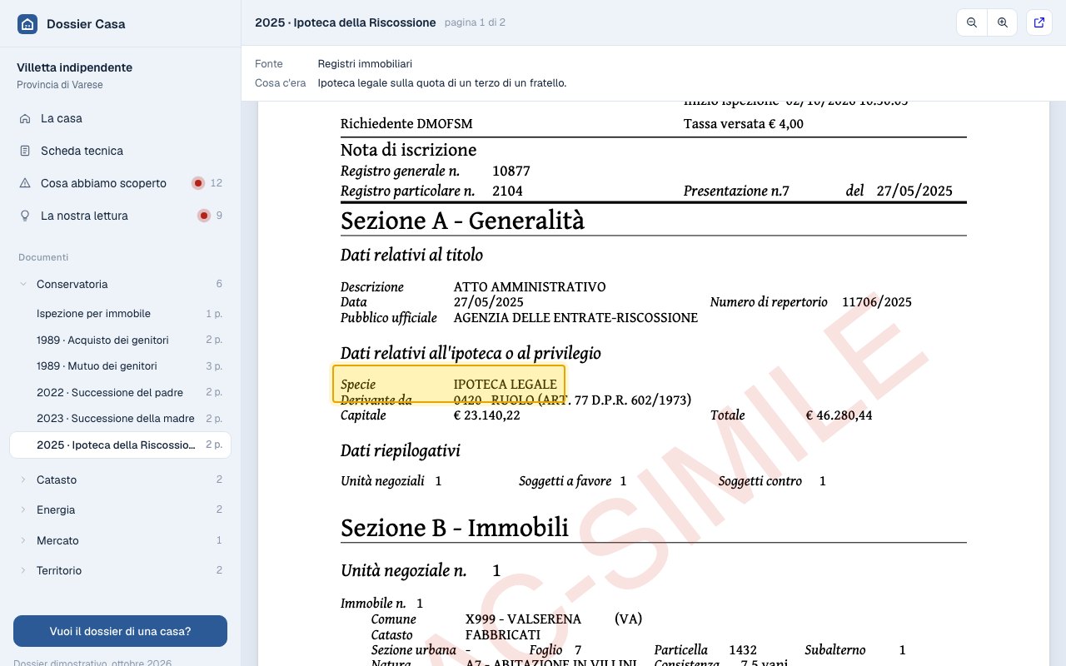The height and width of the screenshot is (666, 1066).
Task: Click the Dossier Casa house logo icon
Action: click(27, 24)
